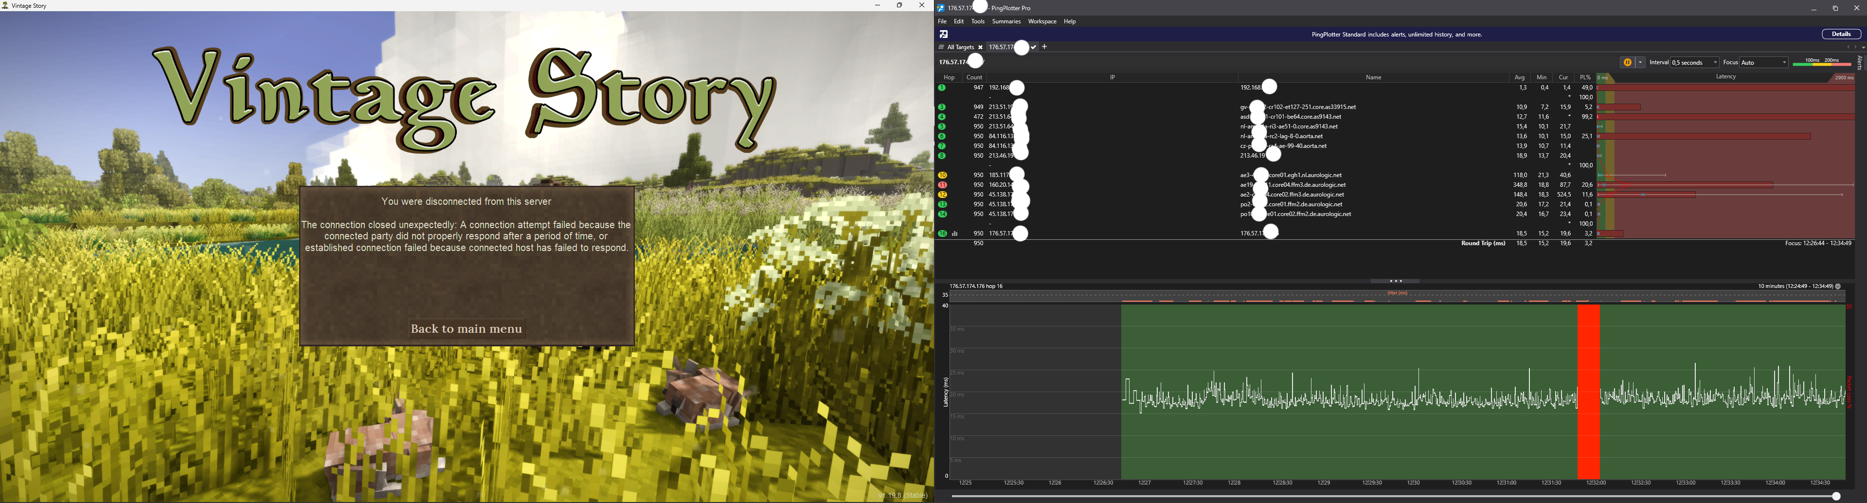Image resolution: width=1867 pixels, height=503 pixels.
Task: Select the yellow hop 10 status circle
Action: click(942, 176)
